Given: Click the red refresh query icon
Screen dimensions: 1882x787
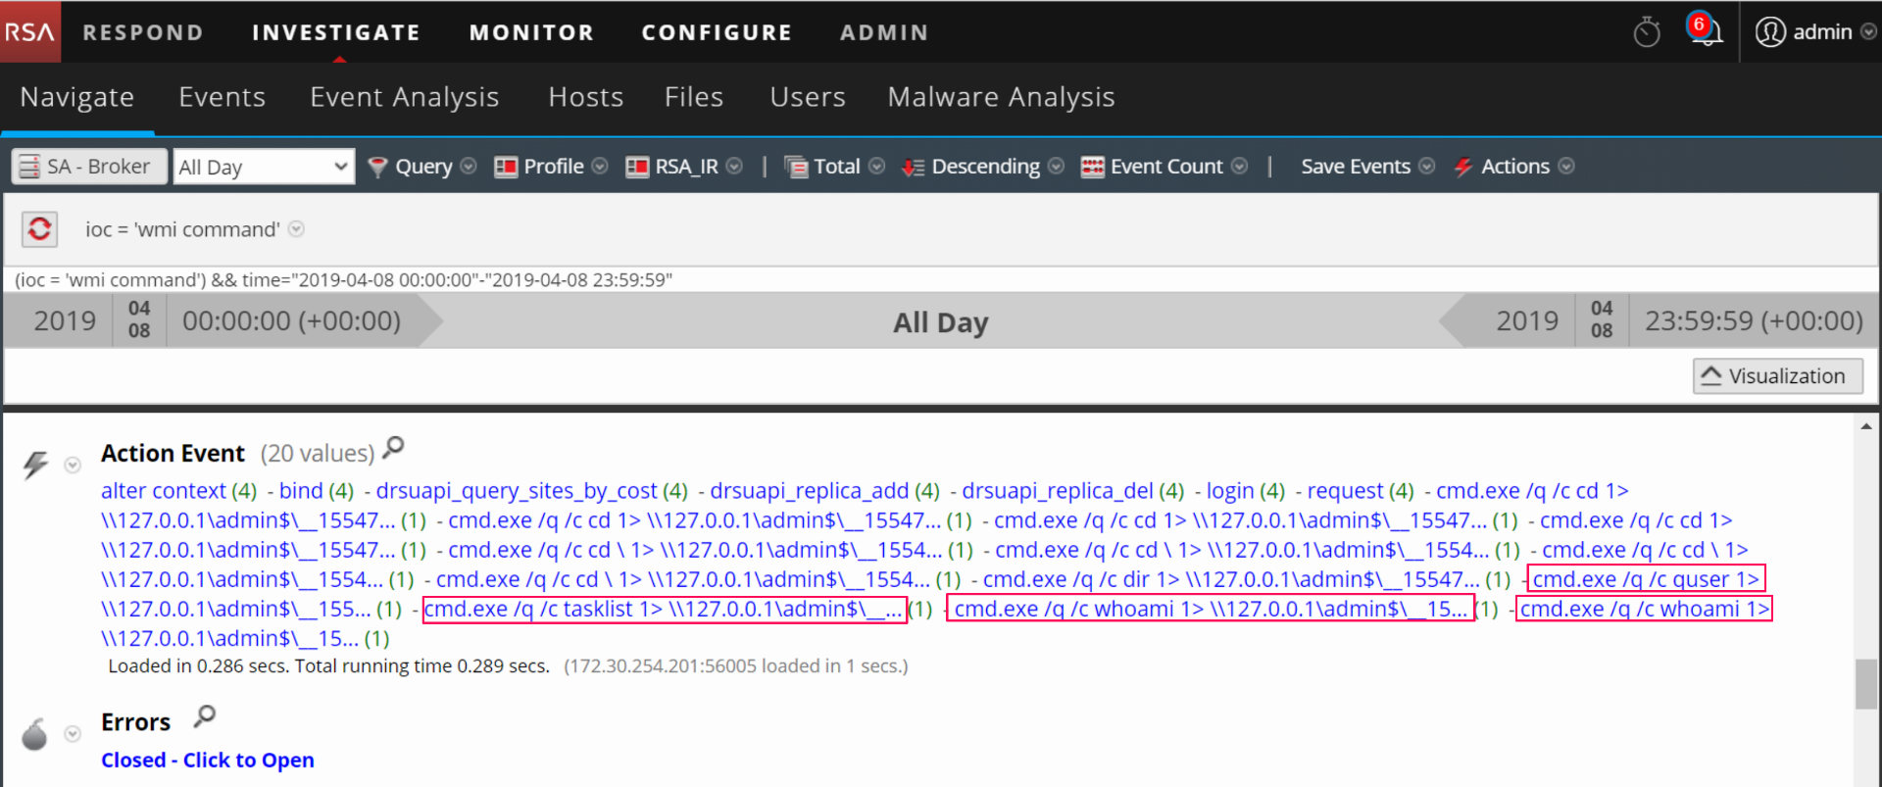Looking at the screenshot, I should [40, 229].
